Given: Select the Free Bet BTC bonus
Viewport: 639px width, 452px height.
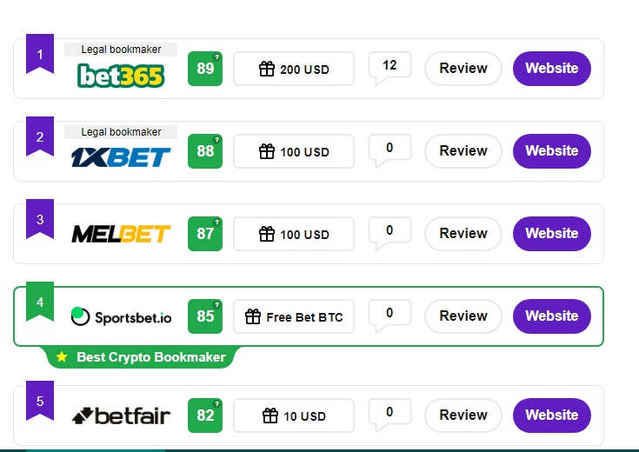Looking at the screenshot, I should pos(294,316).
